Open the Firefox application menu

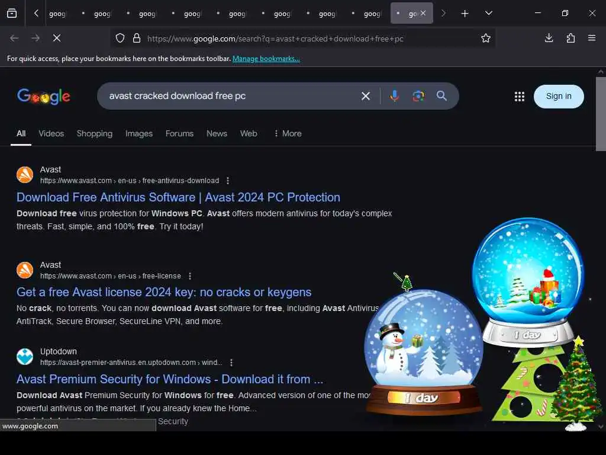click(592, 38)
